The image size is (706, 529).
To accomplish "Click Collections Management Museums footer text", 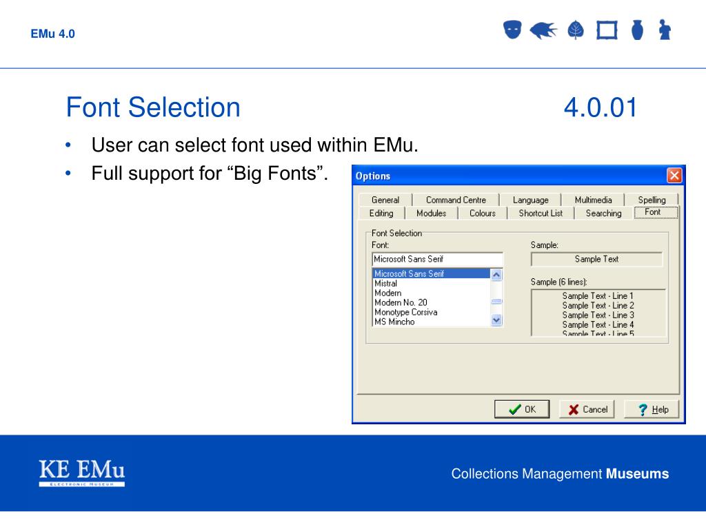I will pos(560,474).
